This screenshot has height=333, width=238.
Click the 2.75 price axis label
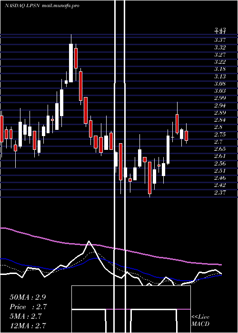(x=220, y=135)
